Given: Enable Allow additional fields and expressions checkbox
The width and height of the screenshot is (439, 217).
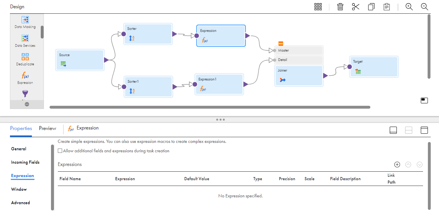Looking at the screenshot, I should tap(60, 151).
